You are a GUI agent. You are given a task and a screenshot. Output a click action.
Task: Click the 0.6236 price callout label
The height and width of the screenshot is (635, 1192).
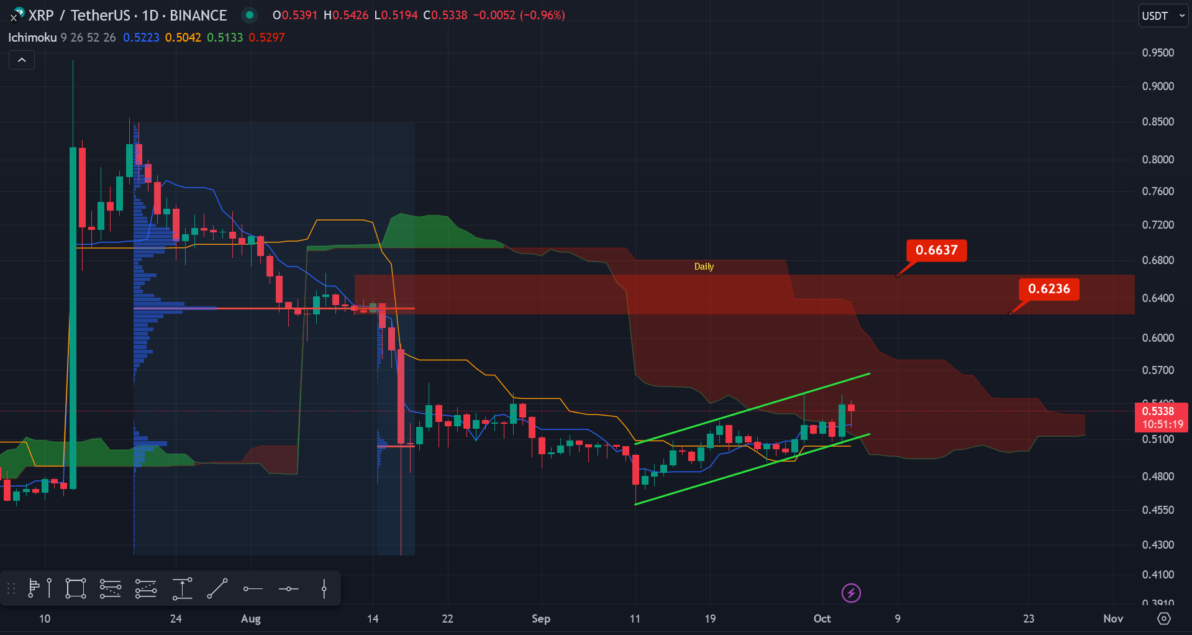pyautogui.click(x=1049, y=288)
